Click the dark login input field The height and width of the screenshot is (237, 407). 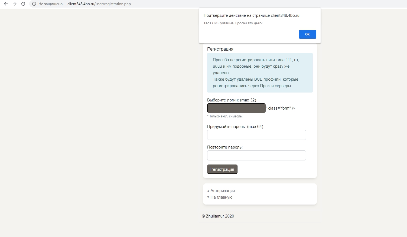coord(236,108)
